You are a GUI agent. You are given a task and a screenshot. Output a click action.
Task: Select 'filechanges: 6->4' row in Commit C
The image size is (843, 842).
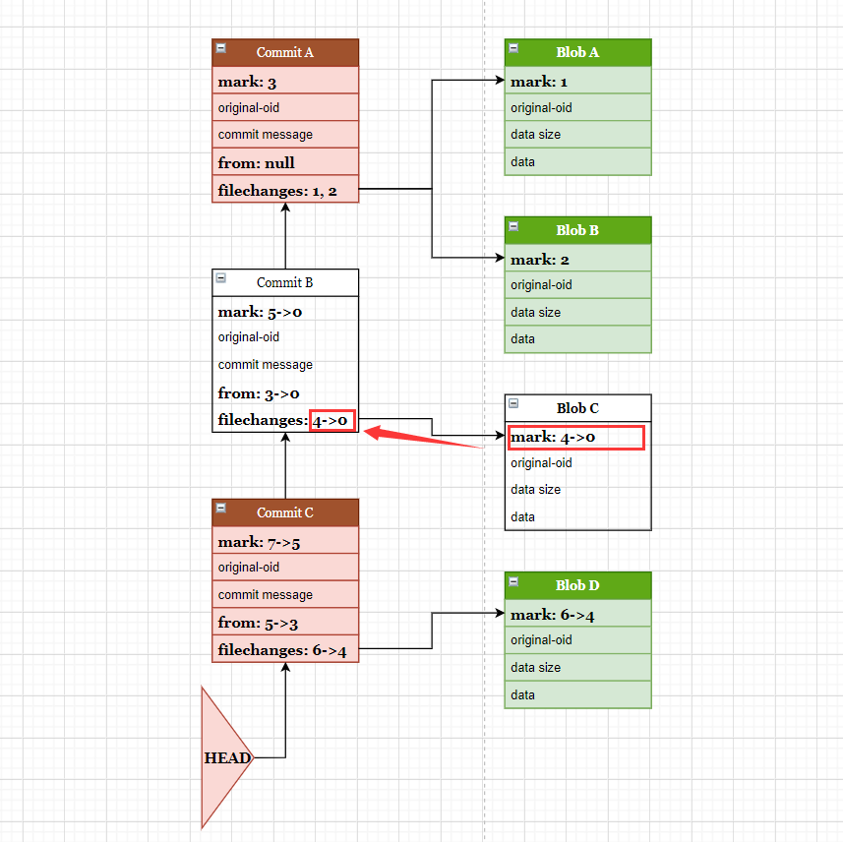285,649
